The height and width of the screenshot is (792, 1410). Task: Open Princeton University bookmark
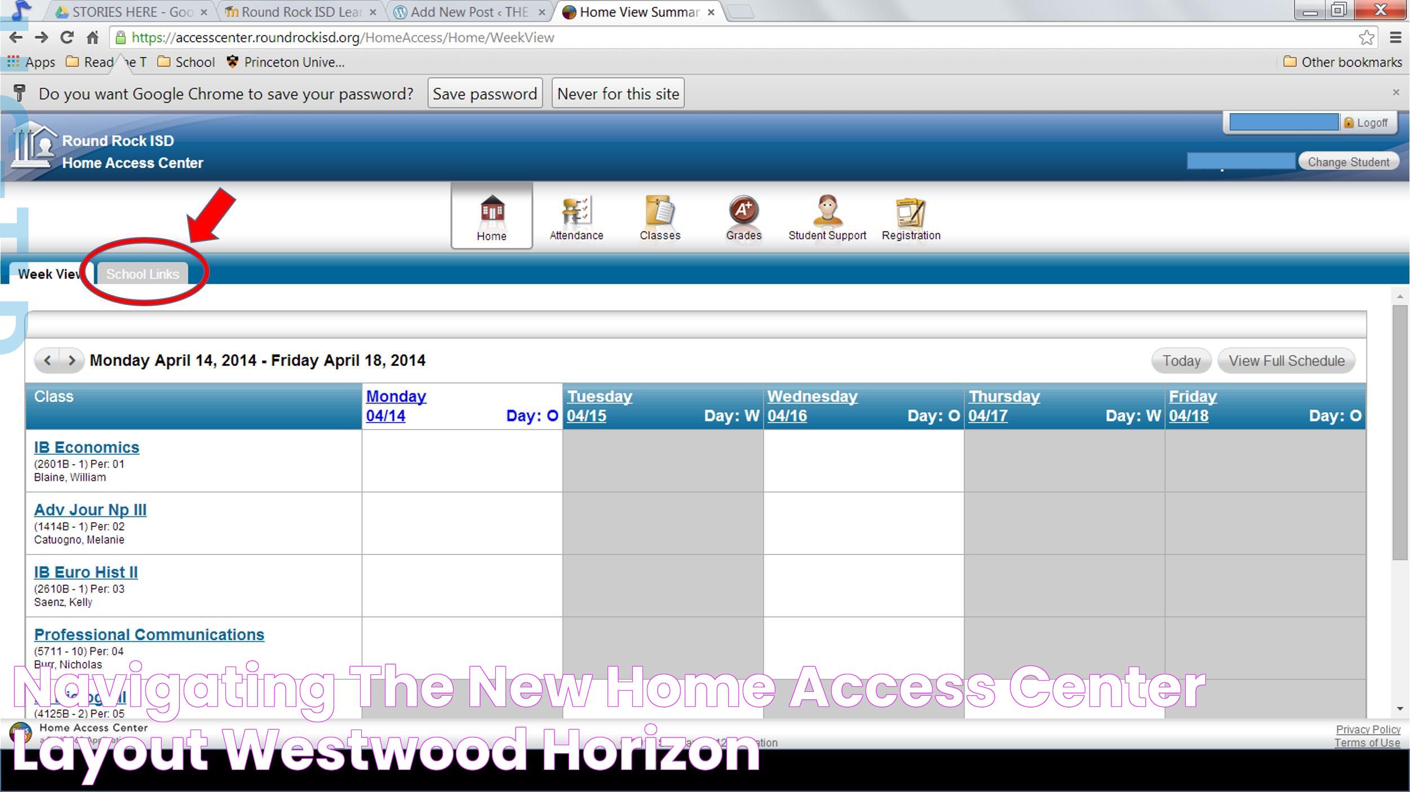pyautogui.click(x=286, y=62)
